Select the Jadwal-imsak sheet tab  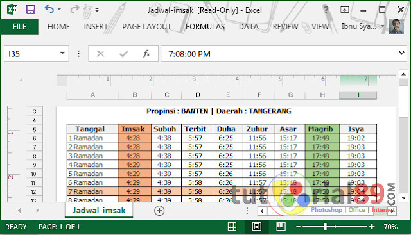pyautogui.click(x=99, y=211)
